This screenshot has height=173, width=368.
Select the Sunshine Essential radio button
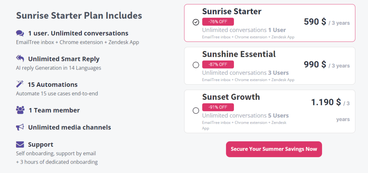pos(196,65)
